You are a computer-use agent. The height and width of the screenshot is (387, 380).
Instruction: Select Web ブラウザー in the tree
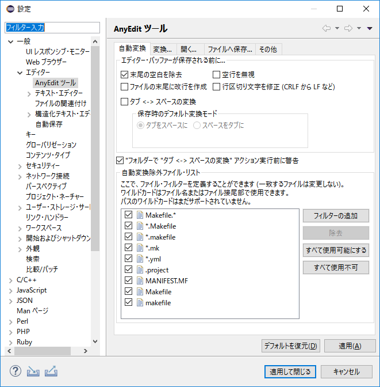46,62
